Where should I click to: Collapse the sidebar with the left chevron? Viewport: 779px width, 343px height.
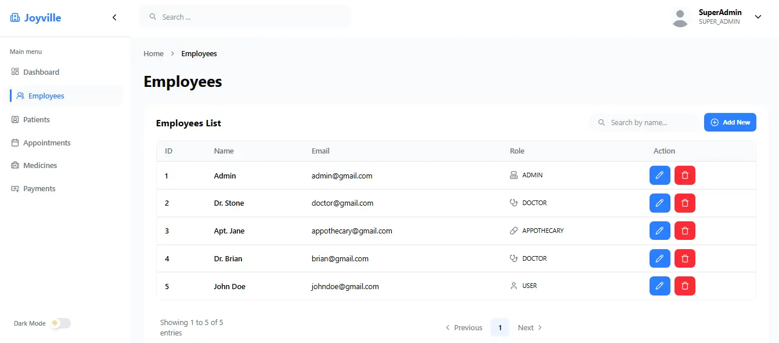(114, 17)
